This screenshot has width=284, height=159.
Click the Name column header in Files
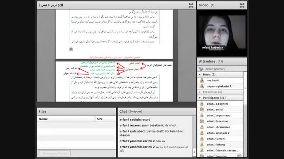66,119
